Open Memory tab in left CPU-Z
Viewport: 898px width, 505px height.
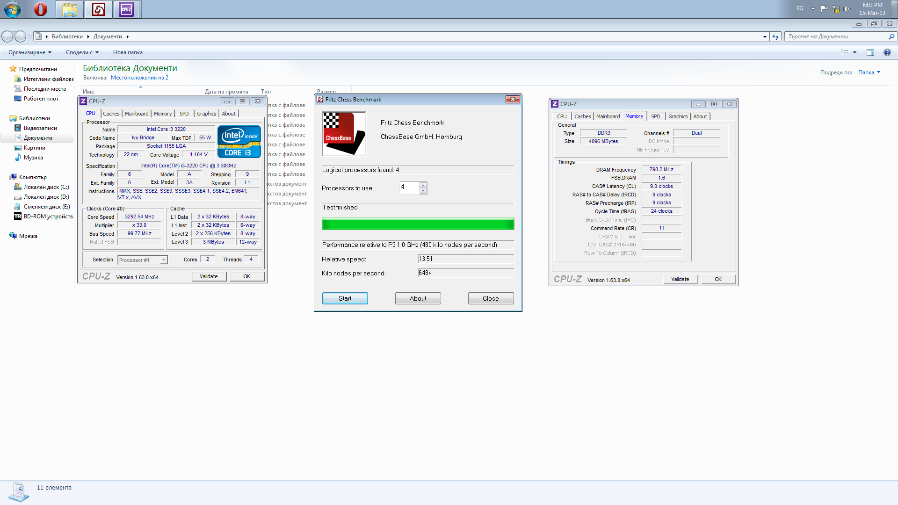pos(163,114)
